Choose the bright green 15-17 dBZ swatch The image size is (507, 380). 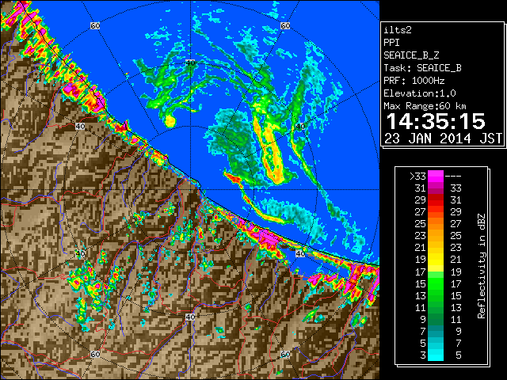(436, 283)
